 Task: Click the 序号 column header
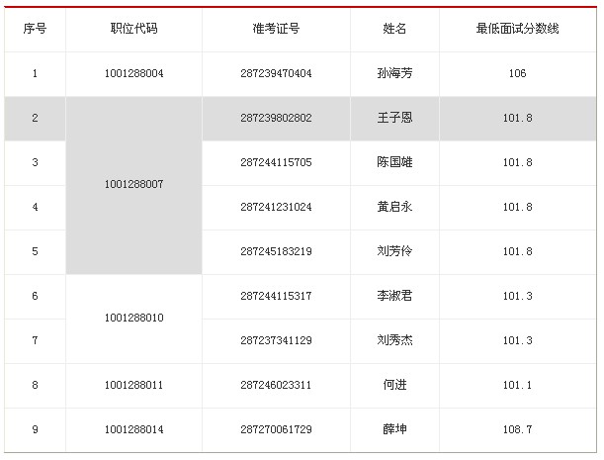tap(35, 29)
